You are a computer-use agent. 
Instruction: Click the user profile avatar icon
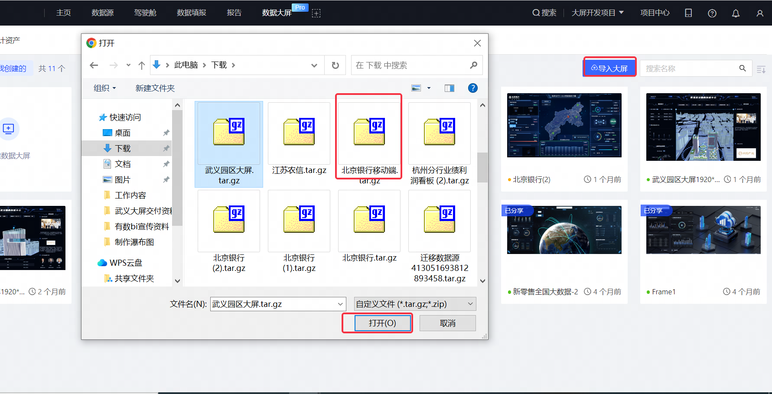(x=760, y=13)
